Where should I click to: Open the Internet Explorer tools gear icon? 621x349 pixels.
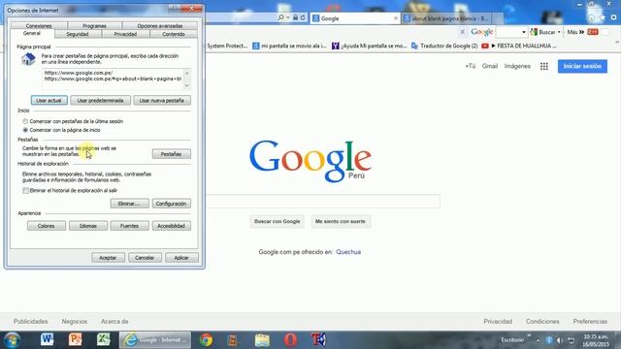coord(613,17)
